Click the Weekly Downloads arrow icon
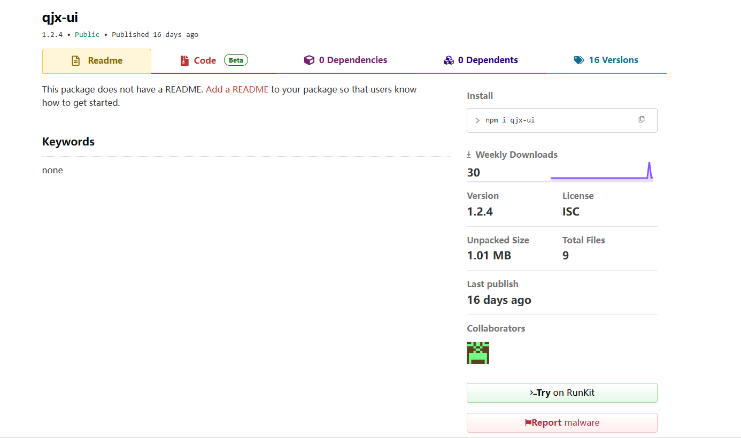Image resolution: width=741 pixels, height=438 pixels. coord(469,155)
